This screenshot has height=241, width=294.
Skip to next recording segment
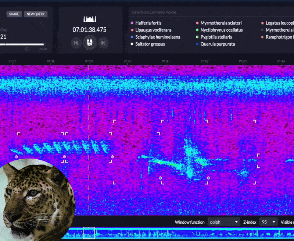coord(103,43)
